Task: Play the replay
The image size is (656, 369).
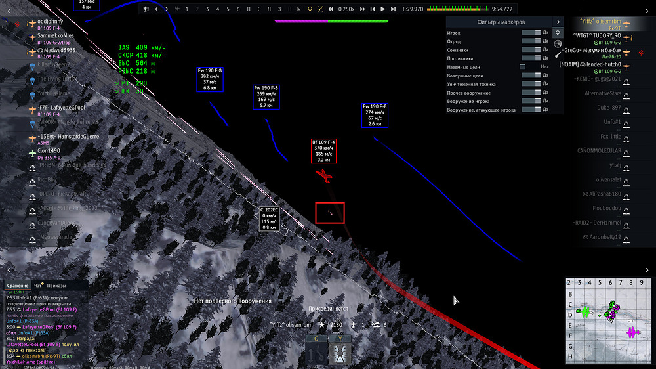Action: click(383, 9)
